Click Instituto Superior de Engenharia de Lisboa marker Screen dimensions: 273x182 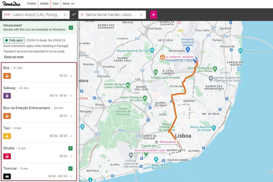pos(211,79)
